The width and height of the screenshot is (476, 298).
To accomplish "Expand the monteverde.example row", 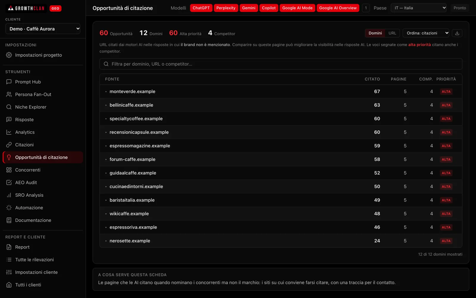I will [281, 91].
